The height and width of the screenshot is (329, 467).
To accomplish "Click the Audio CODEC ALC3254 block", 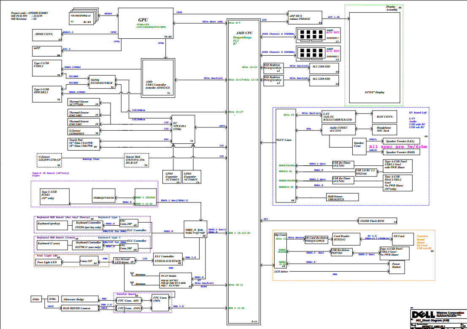I will [339, 129].
